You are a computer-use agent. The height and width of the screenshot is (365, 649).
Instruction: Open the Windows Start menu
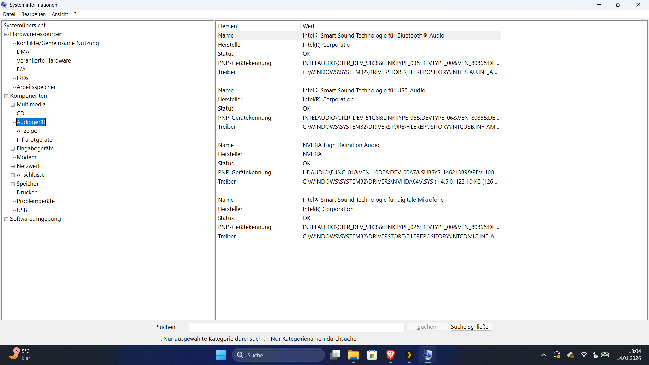pyautogui.click(x=221, y=355)
